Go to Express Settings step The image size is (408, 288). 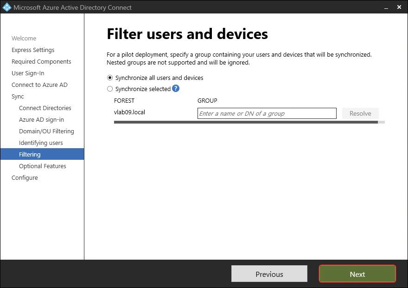tap(33, 50)
